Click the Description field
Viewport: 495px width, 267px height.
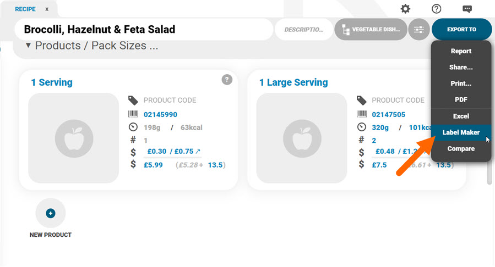click(x=304, y=30)
